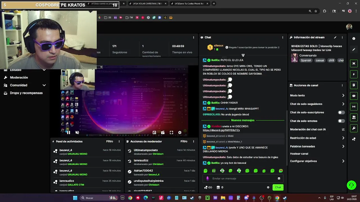Open the preview panel three-dot menu

click(193, 37)
